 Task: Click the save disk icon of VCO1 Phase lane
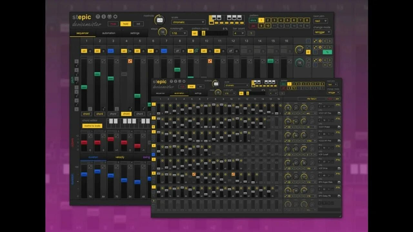[x=339, y=127]
